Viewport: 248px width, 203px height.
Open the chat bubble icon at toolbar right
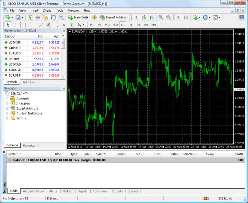[x=242, y=17]
